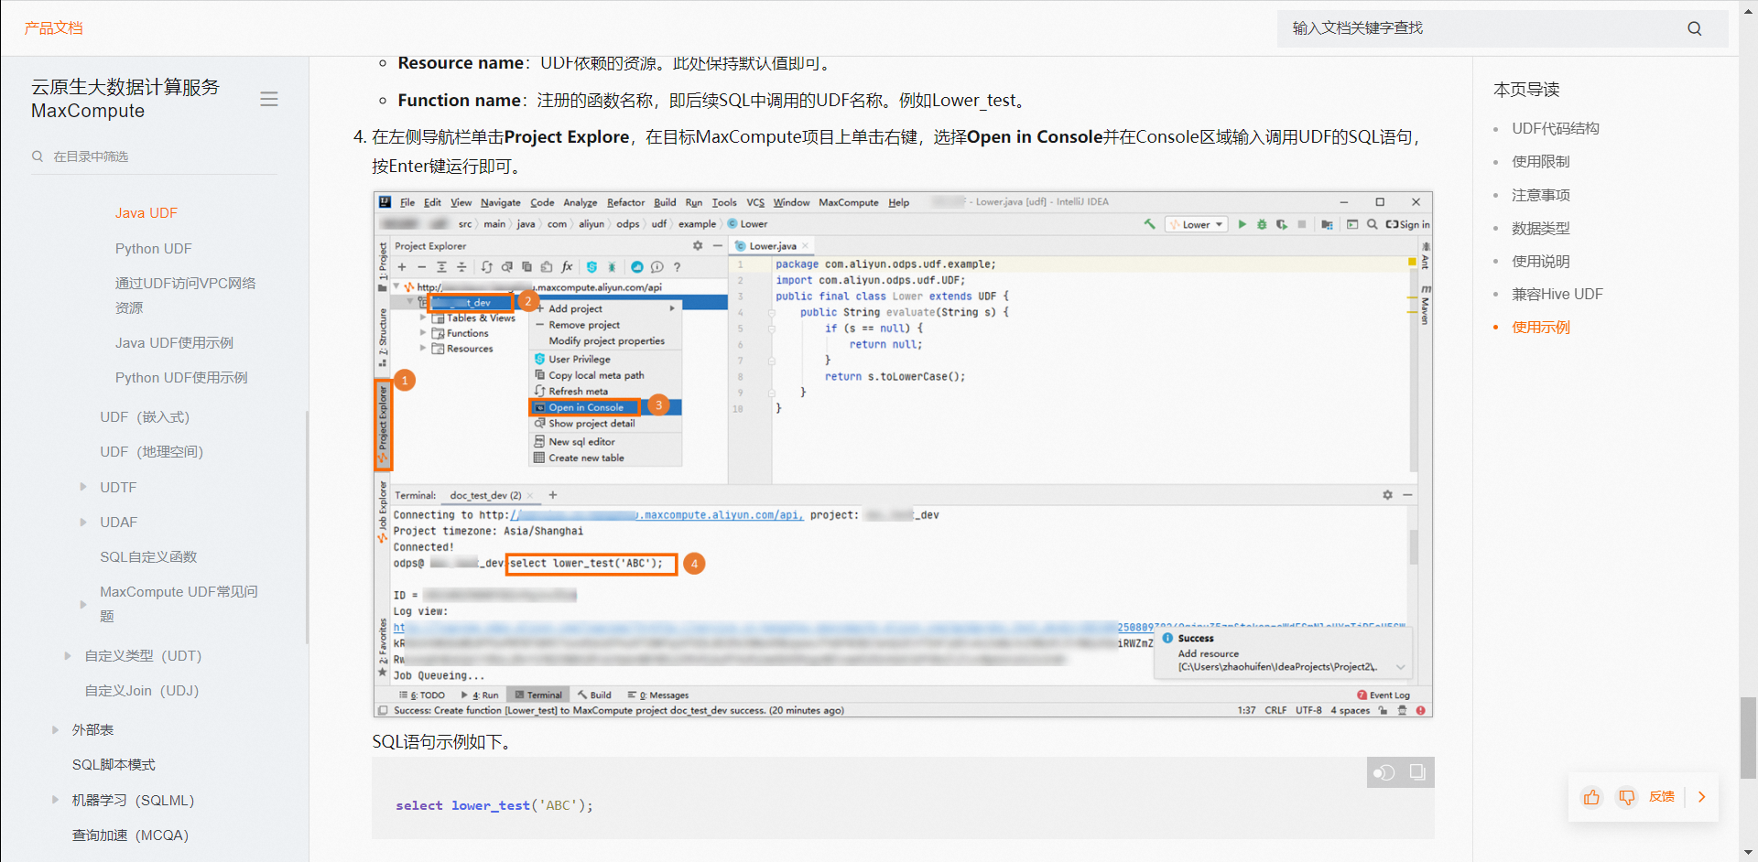Click the select lower_test('ABC') code sample text
The image size is (1758, 862).
(x=494, y=806)
